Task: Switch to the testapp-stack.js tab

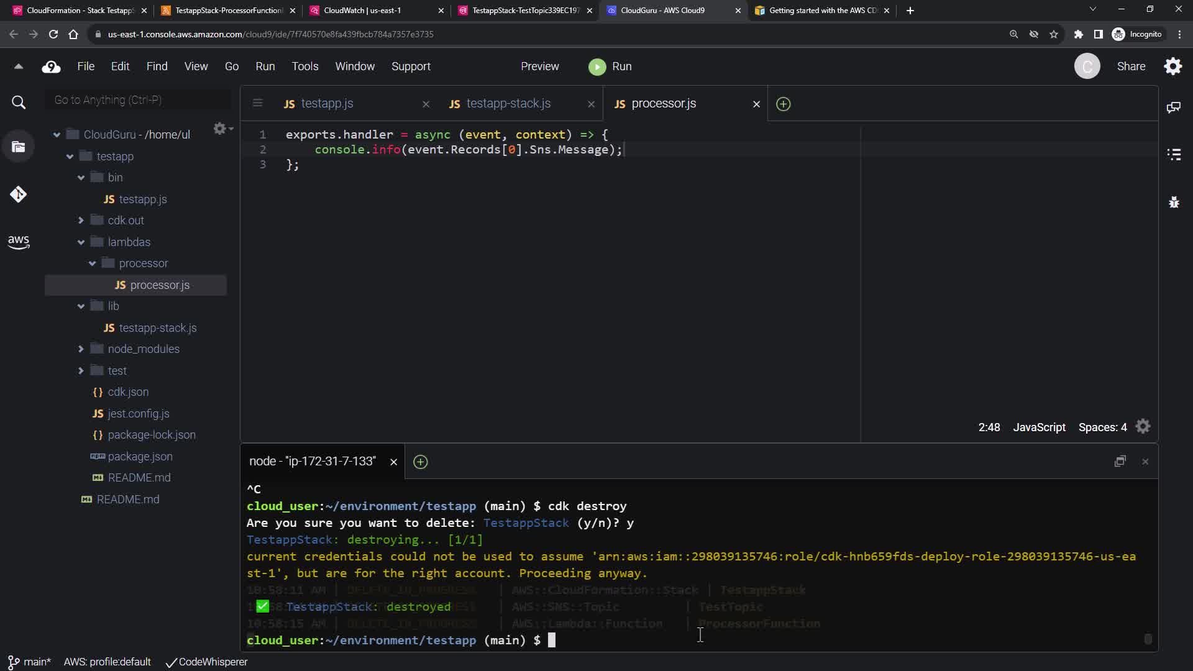Action: pos(508,104)
